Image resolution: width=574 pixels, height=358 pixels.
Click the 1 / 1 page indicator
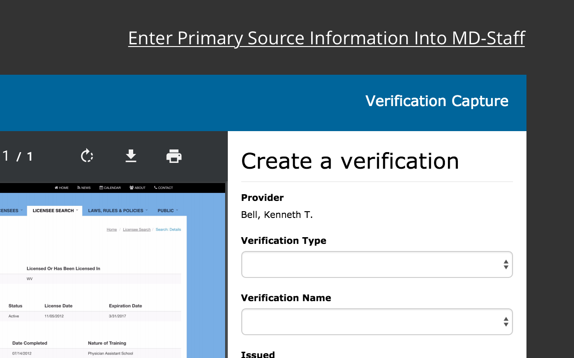(18, 156)
